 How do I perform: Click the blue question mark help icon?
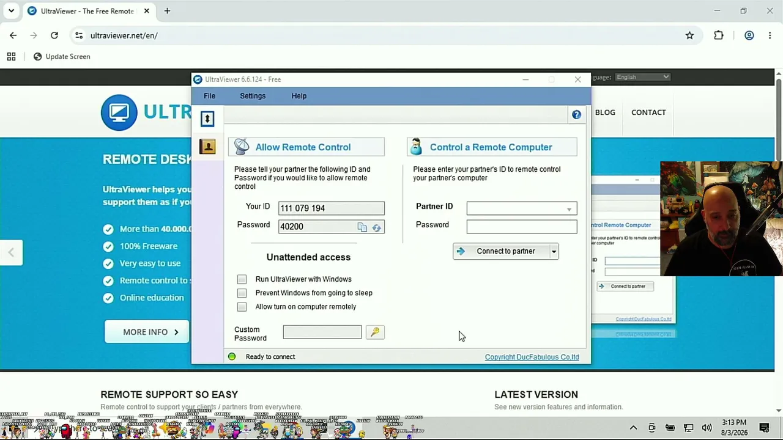tap(576, 114)
